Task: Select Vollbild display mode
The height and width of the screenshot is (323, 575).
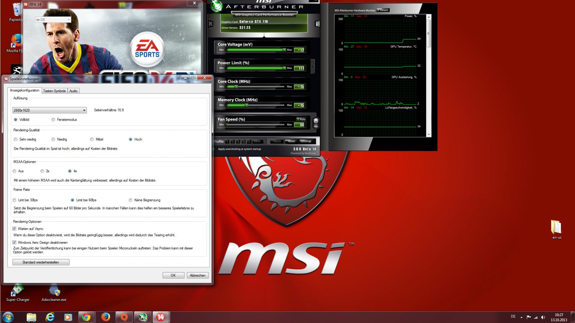Action: 16,120
